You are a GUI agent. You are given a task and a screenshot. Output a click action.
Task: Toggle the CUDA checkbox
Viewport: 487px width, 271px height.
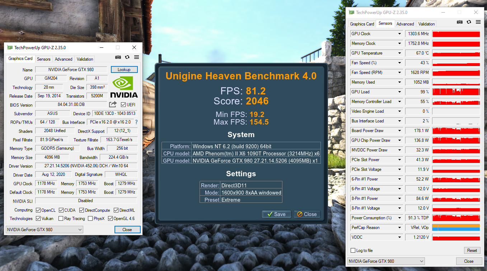pos(61,210)
